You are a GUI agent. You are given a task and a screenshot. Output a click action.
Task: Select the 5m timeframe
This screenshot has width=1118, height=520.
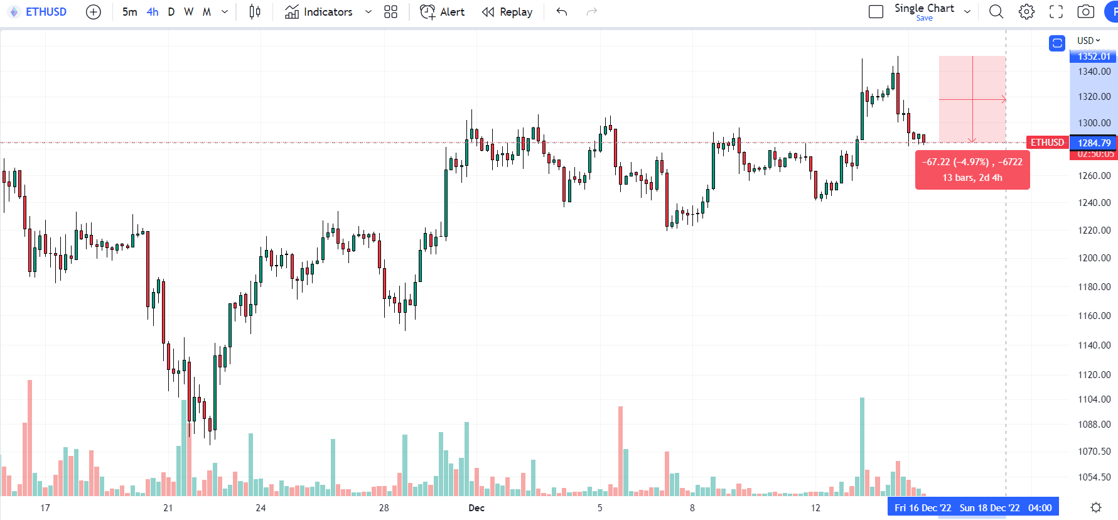tap(129, 12)
